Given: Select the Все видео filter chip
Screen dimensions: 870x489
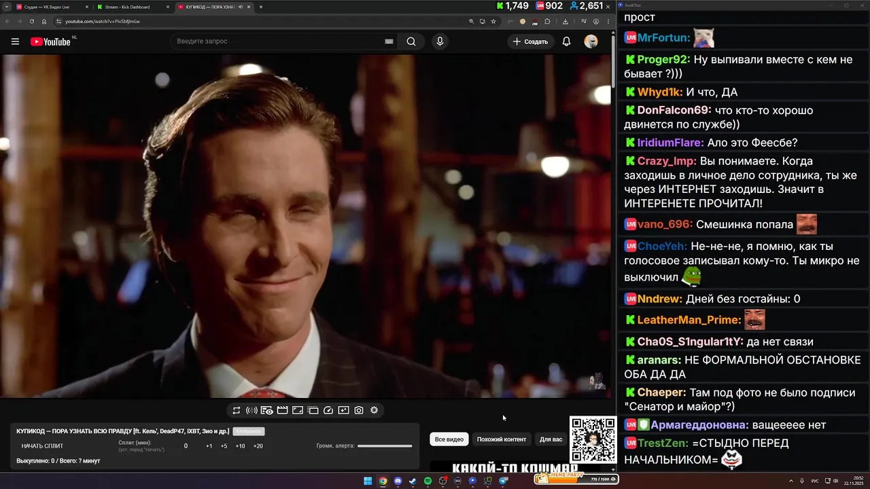Looking at the screenshot, I should coord(449,439).
